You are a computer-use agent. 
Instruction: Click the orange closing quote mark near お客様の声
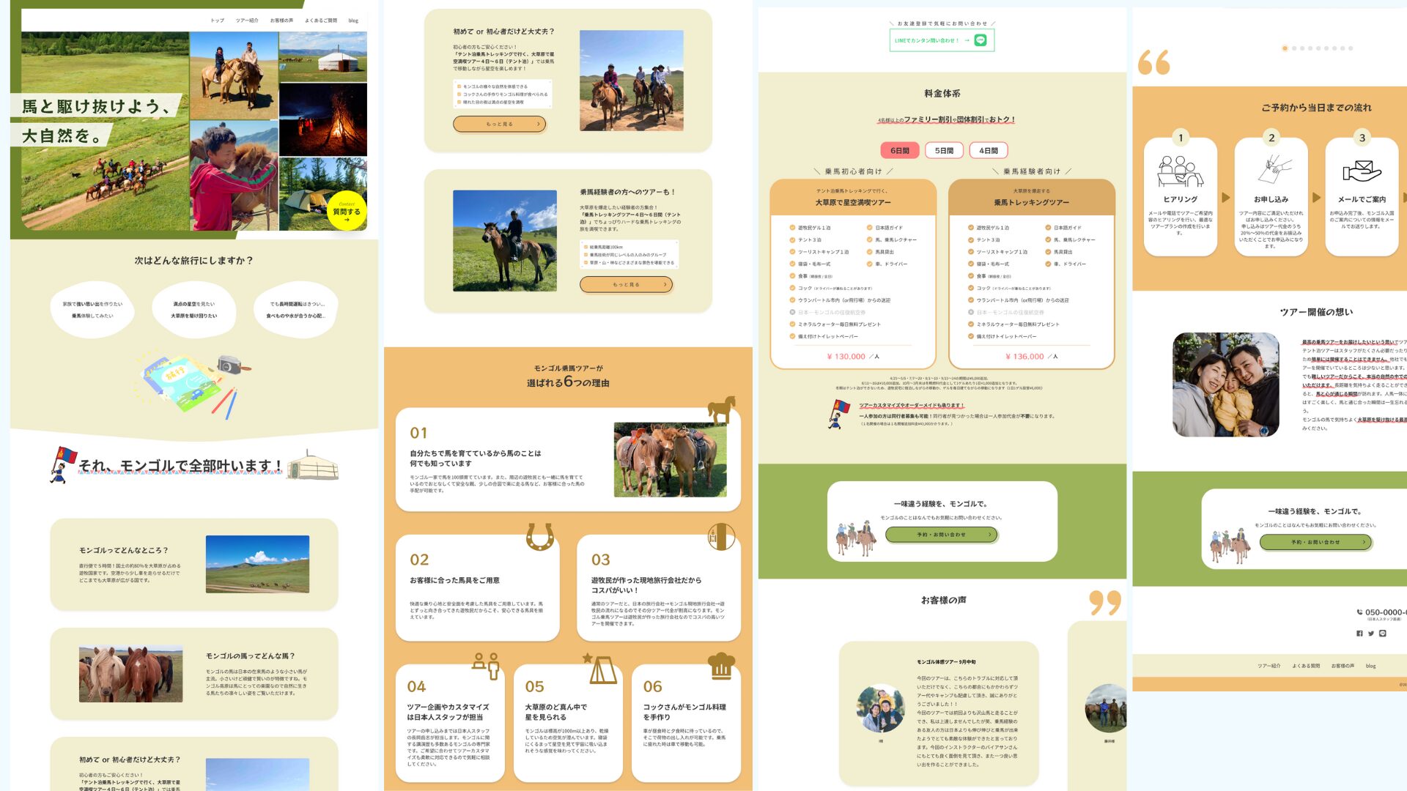click(1105, 603)
